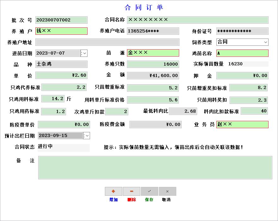Click the 只鸡用料标准 field with 14.2

coord(53,99)
